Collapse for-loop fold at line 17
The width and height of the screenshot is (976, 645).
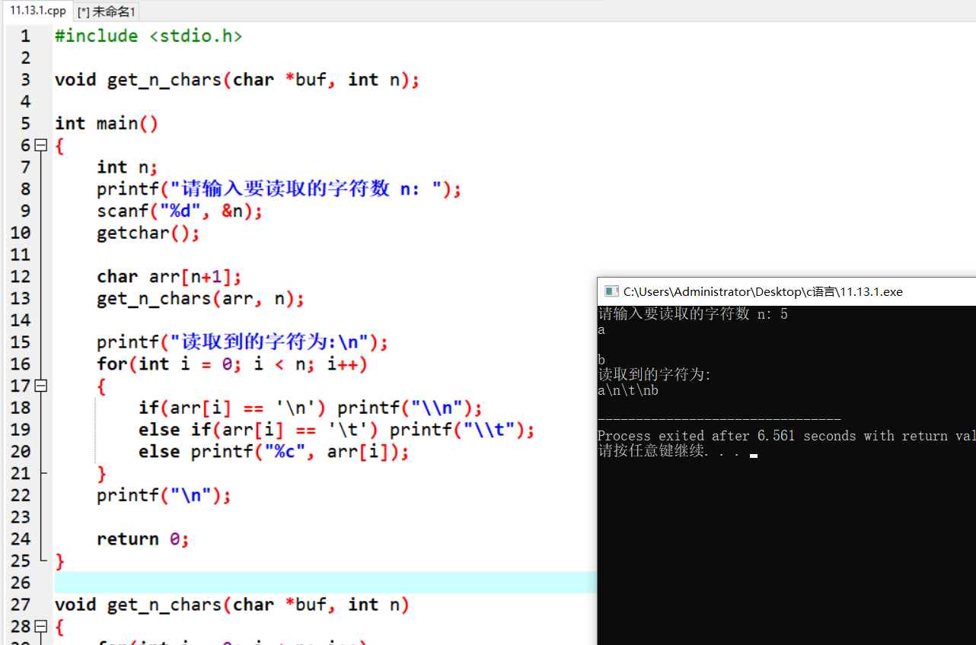coord(41,386)
